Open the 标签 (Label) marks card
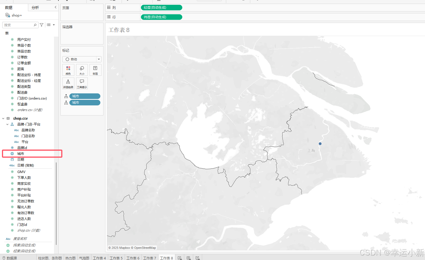Image resolution: width=425 pixels, height=260 pixels. (x=95, y=70)
